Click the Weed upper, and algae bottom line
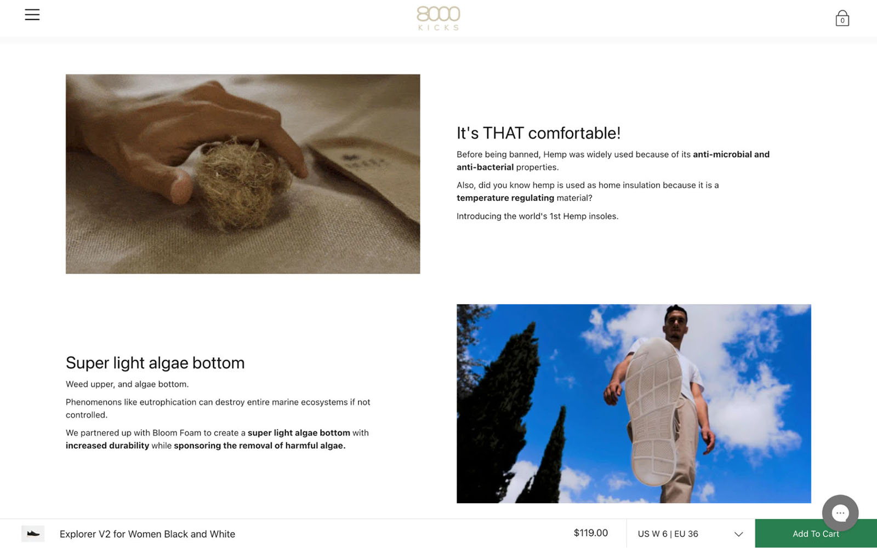This screenshot has width=877, height=548. pos(127,384)
